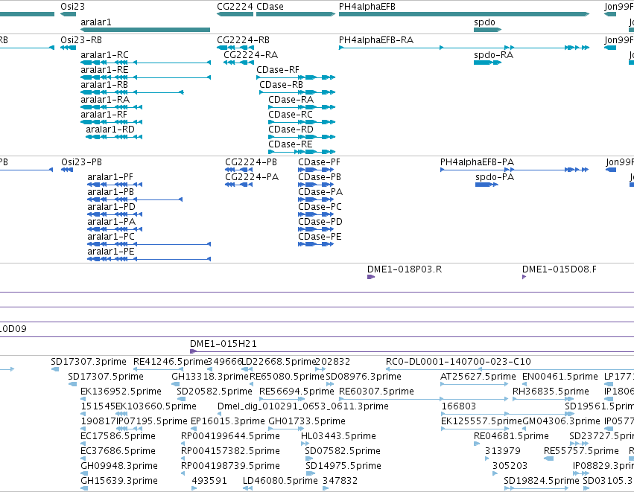Select the PH4alphaEFB-PA protein label

point(477,162)
